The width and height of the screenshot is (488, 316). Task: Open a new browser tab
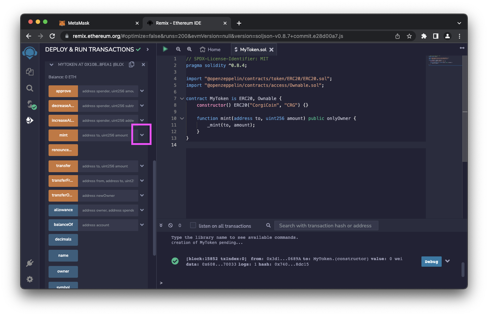239,23
